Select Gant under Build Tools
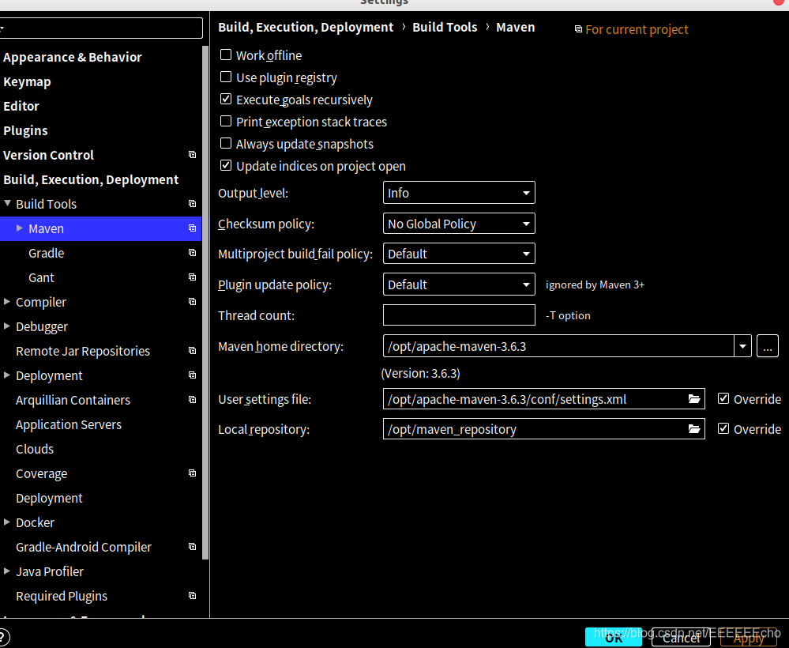789x648 pixels. coord(41,277)
